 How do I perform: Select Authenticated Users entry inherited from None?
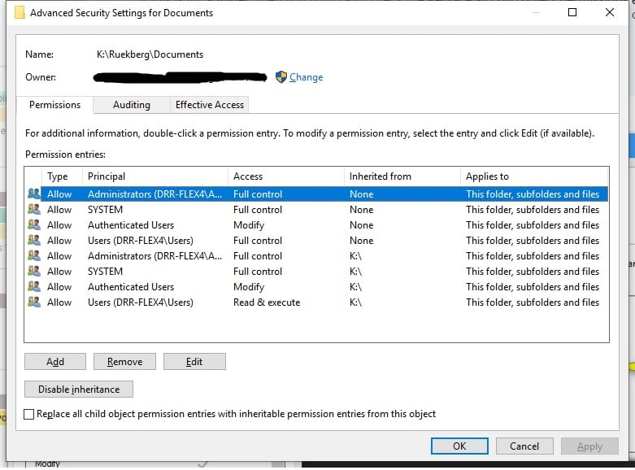pos(317,225)
